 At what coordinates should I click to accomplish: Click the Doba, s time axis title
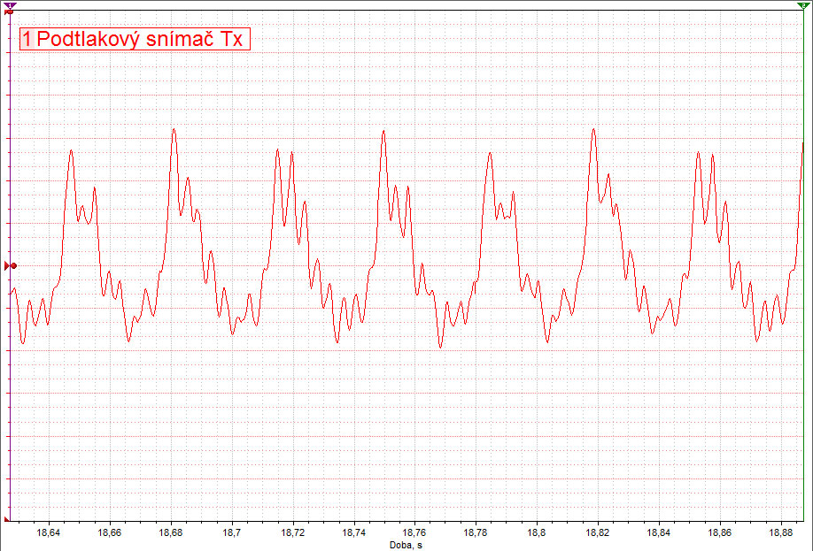tap(406, 545)
